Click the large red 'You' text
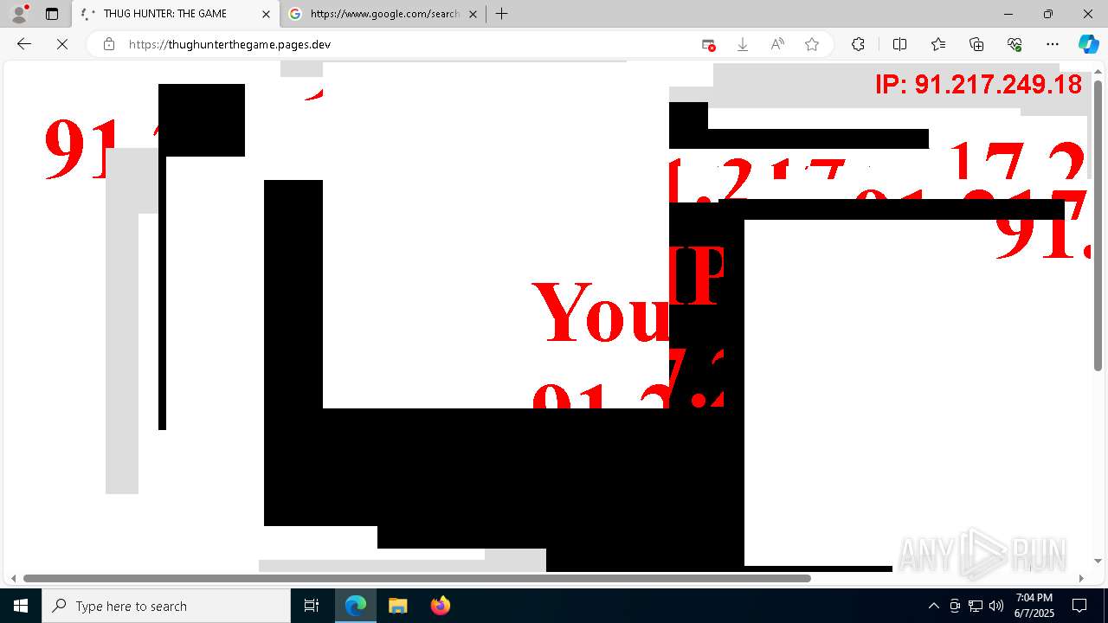 601,311
